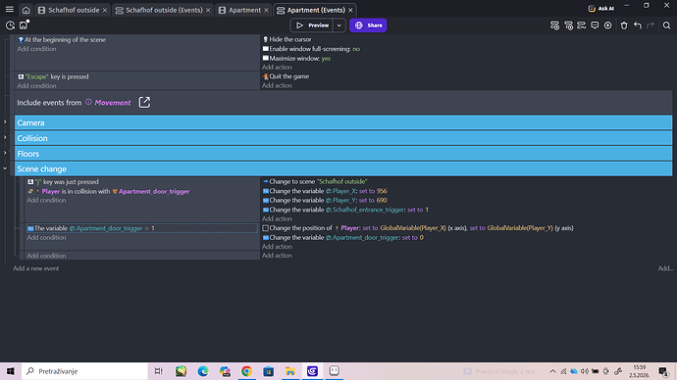
Task: Expand the Camera event group
Action: point(5,122)
